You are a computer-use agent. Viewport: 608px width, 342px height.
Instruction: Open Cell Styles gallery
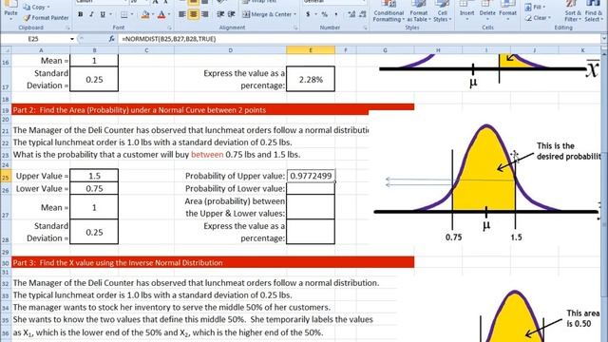click(443, 10)
